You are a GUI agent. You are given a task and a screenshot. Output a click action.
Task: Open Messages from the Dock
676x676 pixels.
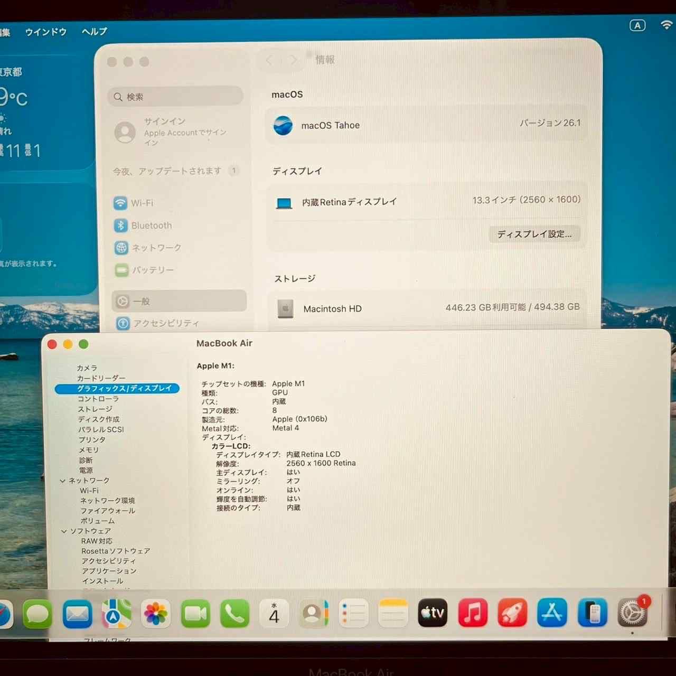(x=37, y=614)
